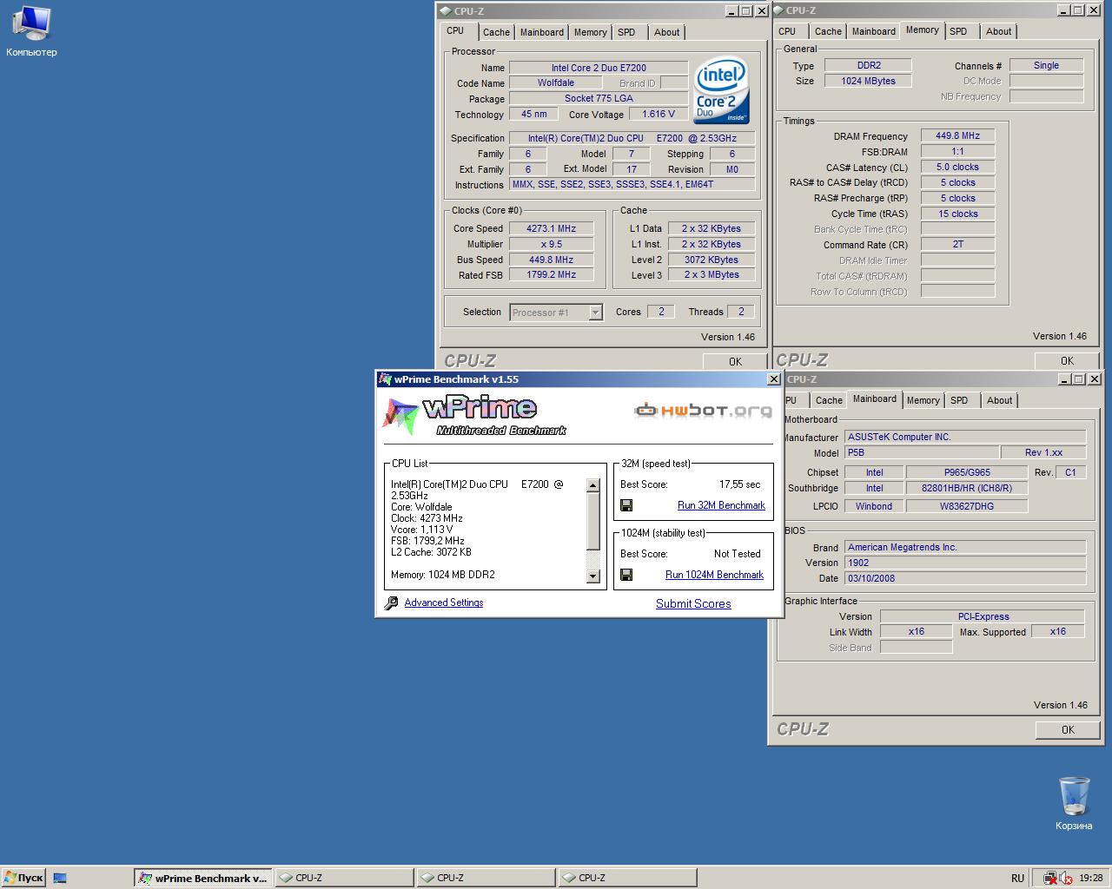
Task: Click the CPU List scrollbar thumb
Action: pos(593,522)
